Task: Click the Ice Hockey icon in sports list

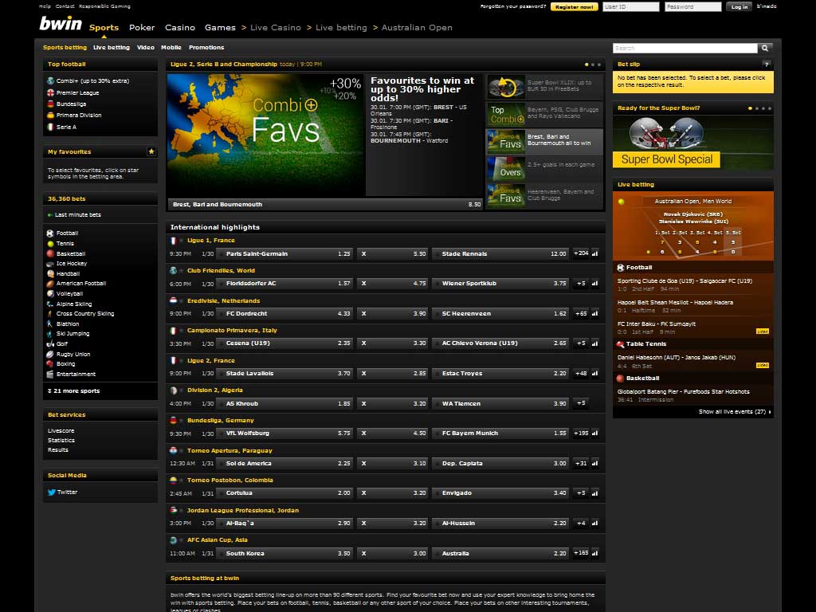Action: [50, 264]
